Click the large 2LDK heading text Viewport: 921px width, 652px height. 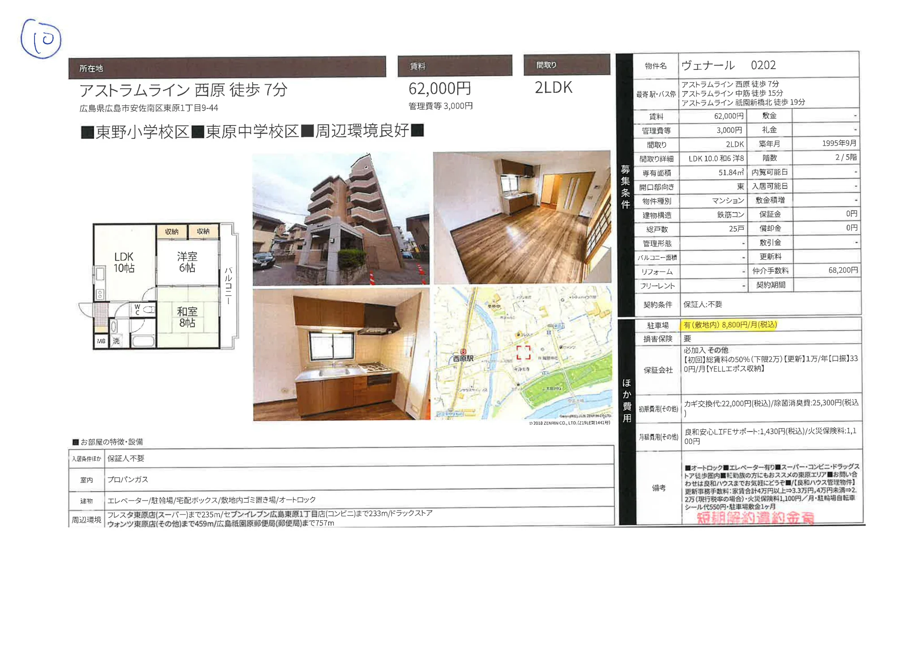click(553, 87)
